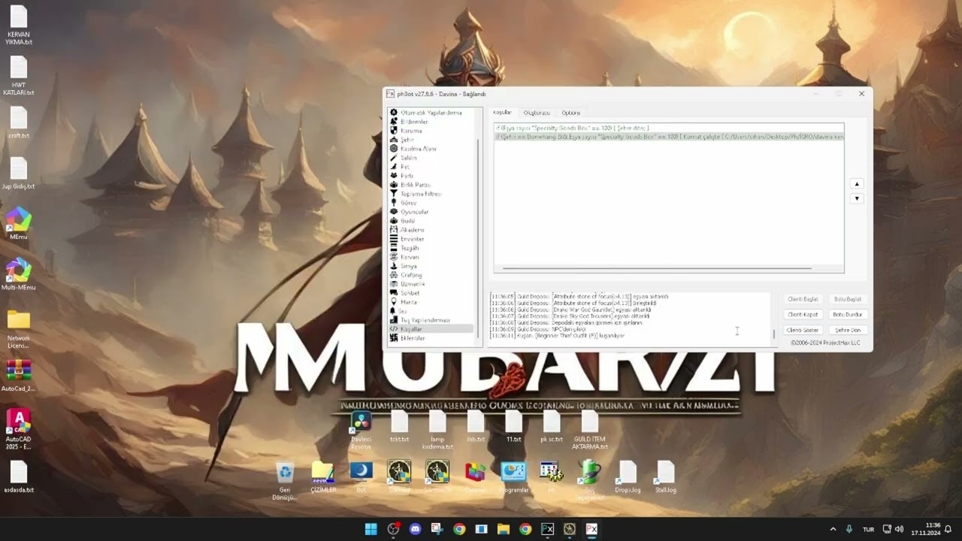Click the log panel vertical scrollbar
962x541 pixels.
click(x=774, y=334)
